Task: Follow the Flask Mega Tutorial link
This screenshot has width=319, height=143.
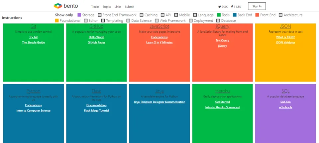Action: (96, 111)
